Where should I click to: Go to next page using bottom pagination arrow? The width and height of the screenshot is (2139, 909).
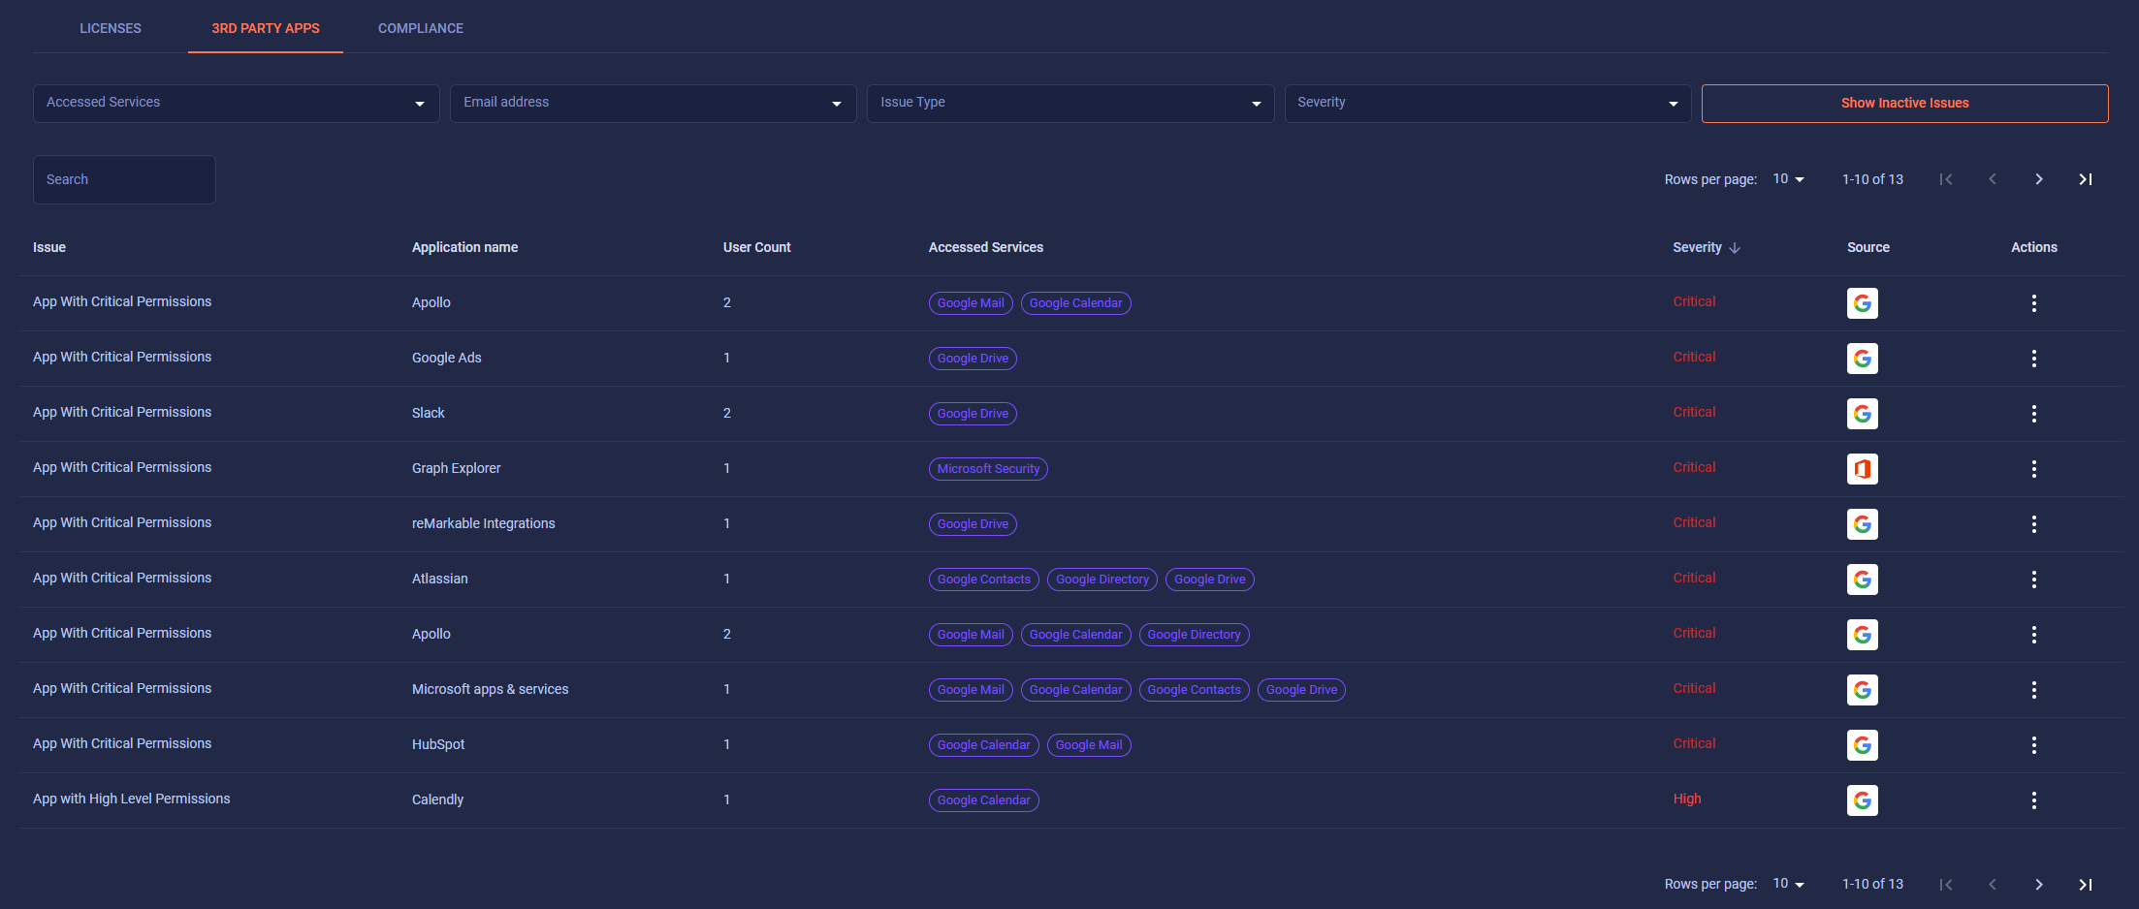tap(2038, 884)
